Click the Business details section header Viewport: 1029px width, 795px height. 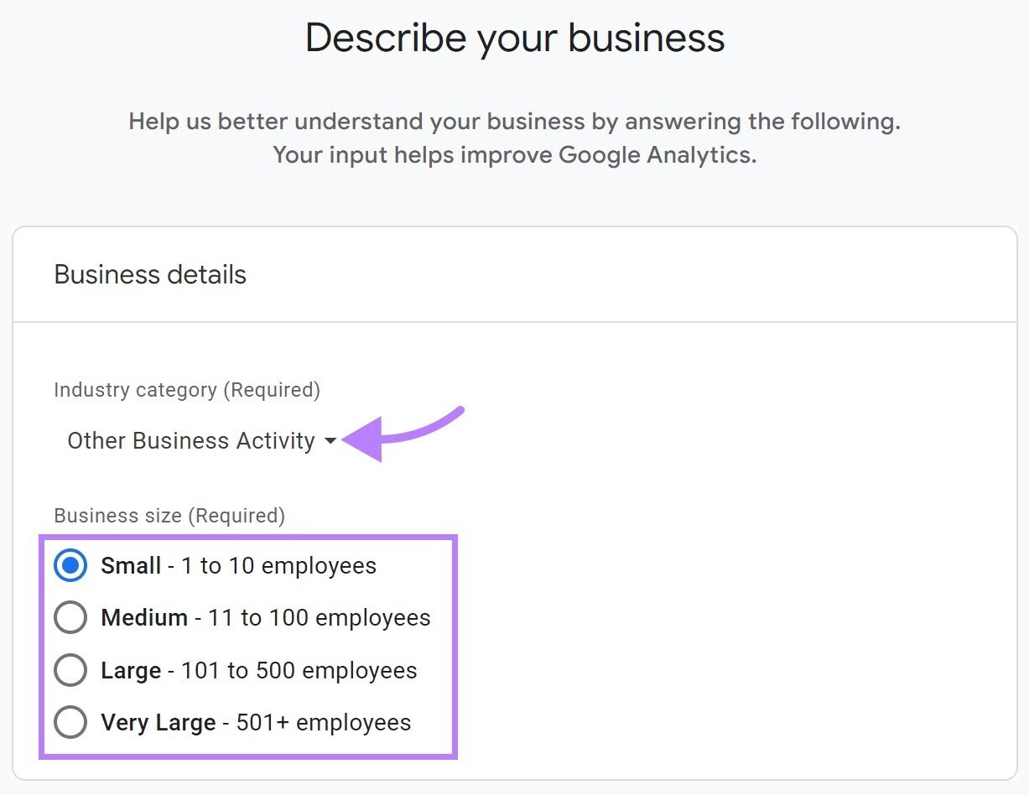click(x=149, y=274)
